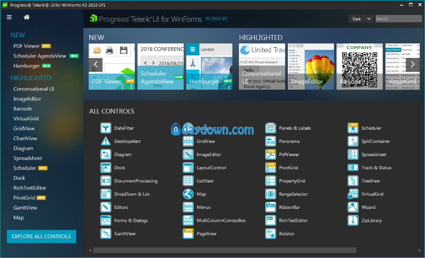Open the DocumentProcessing icon
This screenshot has height=258, width=425.
click(106, 181)
